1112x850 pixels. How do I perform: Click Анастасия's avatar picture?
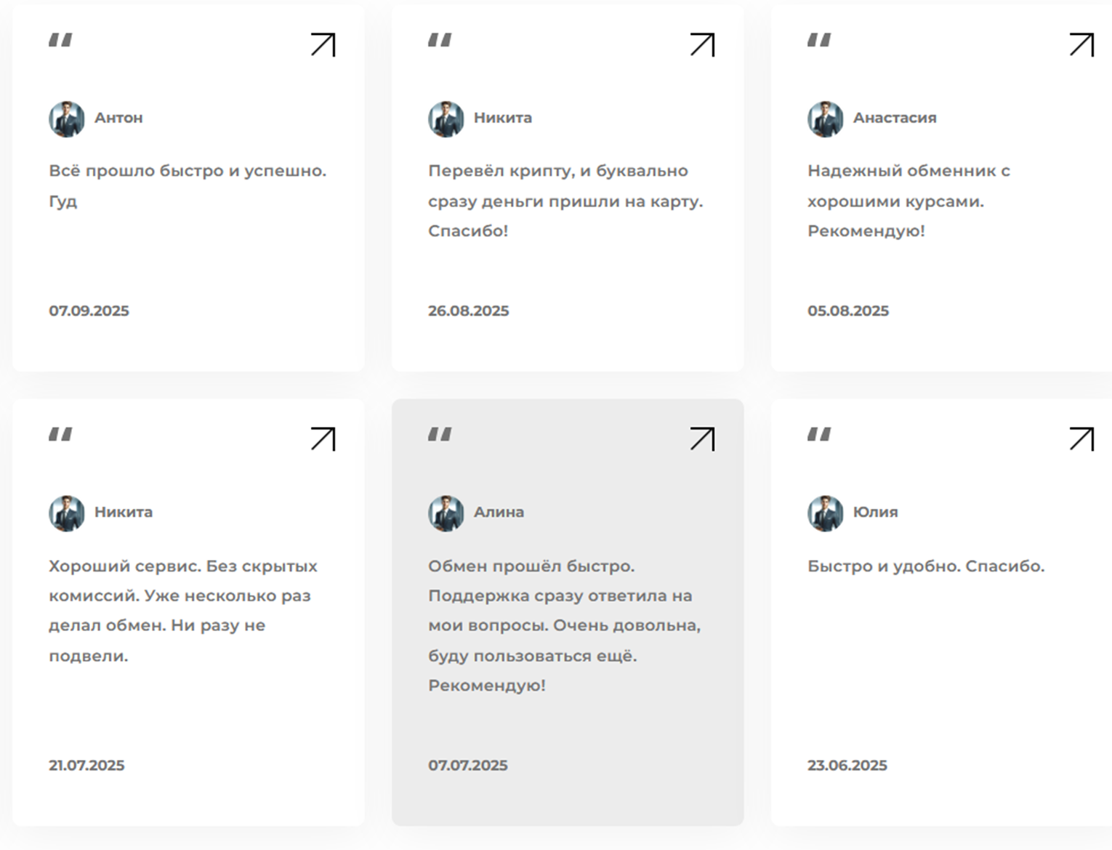pos(826,119)
